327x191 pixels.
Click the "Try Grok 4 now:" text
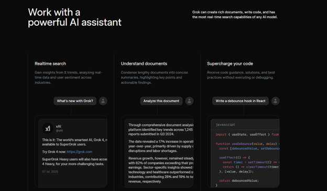tap(54, 152)
